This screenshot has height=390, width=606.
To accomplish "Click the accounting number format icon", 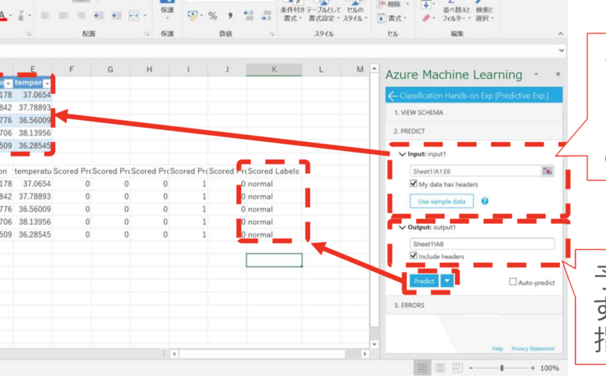I will tap(192, 15).
